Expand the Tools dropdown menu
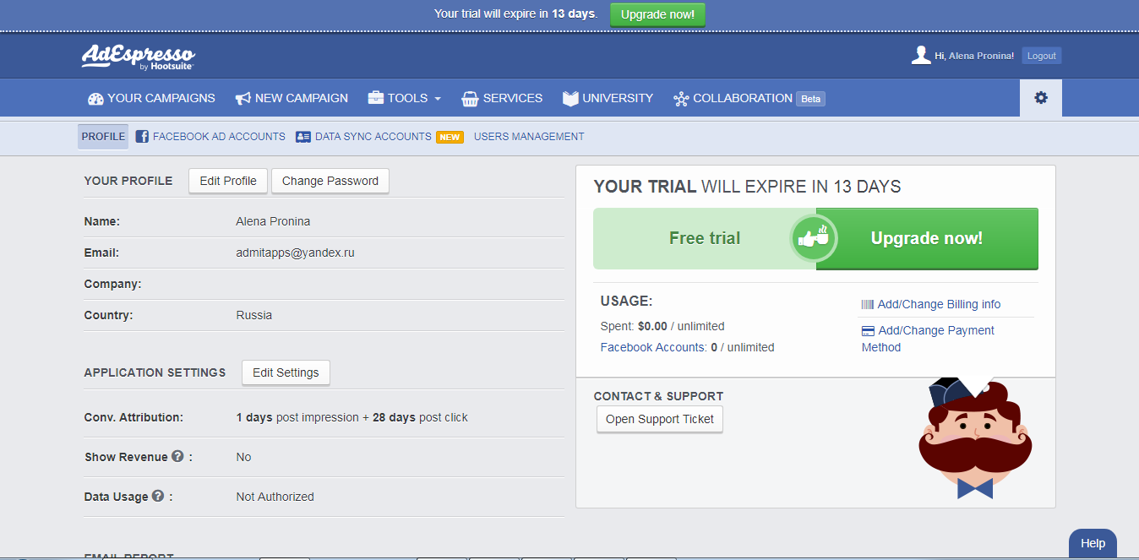Viewport: 1139px width, 560px height. [405, 98]
